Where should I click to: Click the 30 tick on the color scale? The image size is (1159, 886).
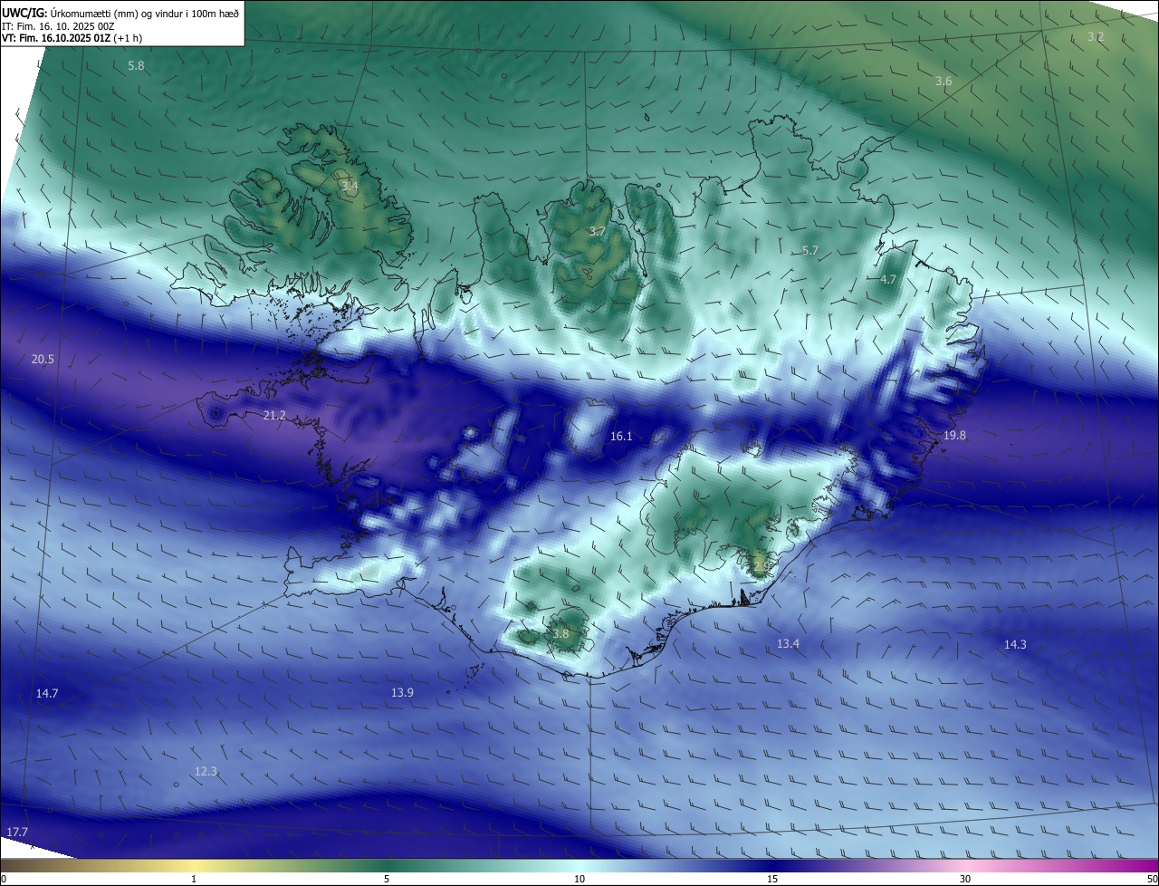coord(965,879)
